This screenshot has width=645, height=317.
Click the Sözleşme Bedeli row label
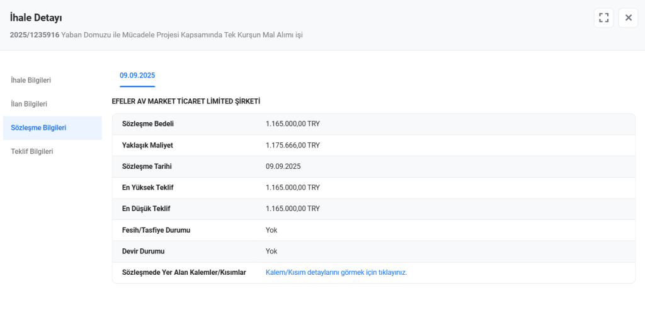[x=148, y=124]
